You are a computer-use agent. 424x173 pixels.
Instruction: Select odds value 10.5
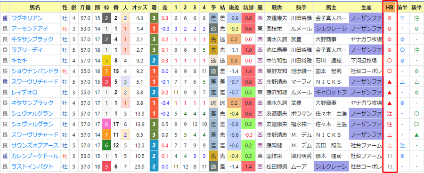pyautogui.click(x=140, y=156)
